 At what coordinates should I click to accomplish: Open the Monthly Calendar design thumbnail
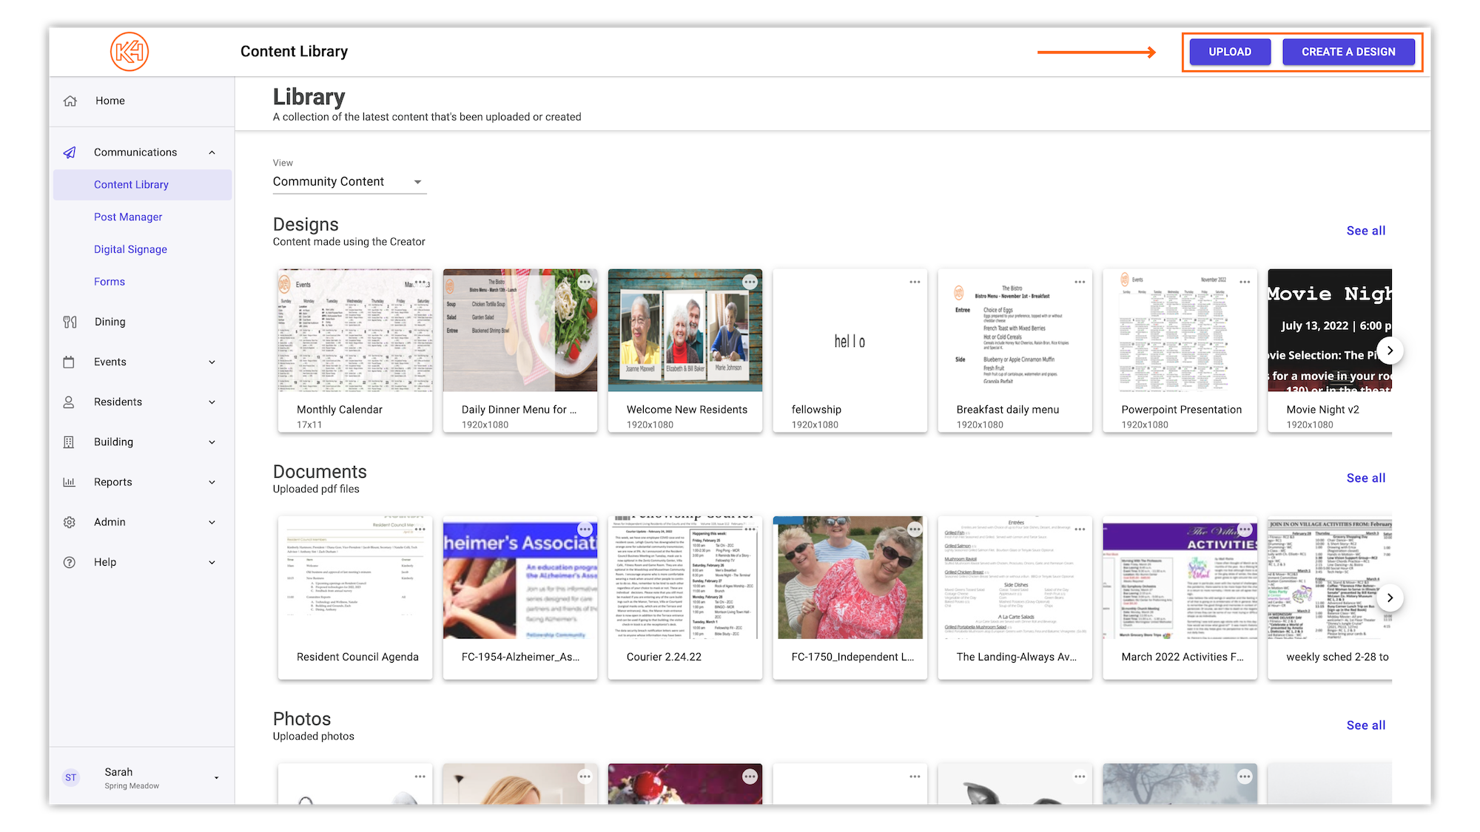click(x=355, y=330)
